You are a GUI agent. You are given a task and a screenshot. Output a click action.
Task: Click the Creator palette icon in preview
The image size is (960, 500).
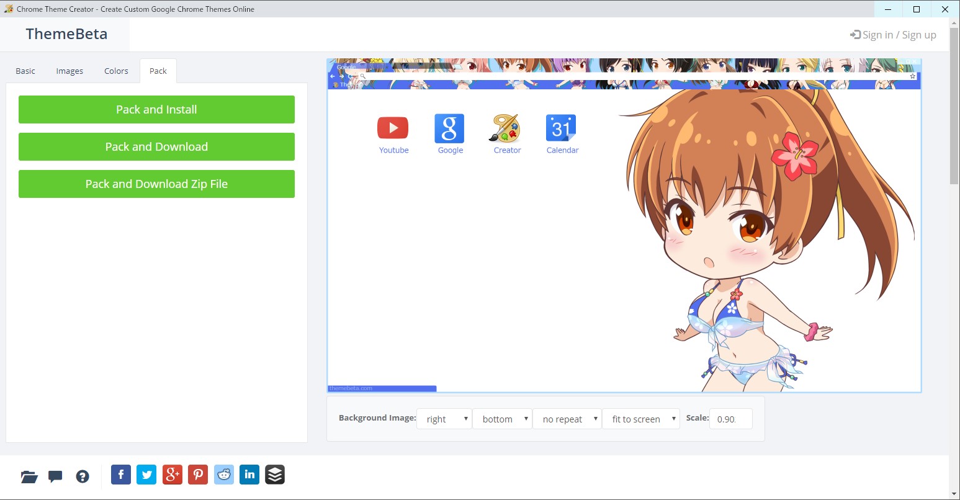coord(506,128)
